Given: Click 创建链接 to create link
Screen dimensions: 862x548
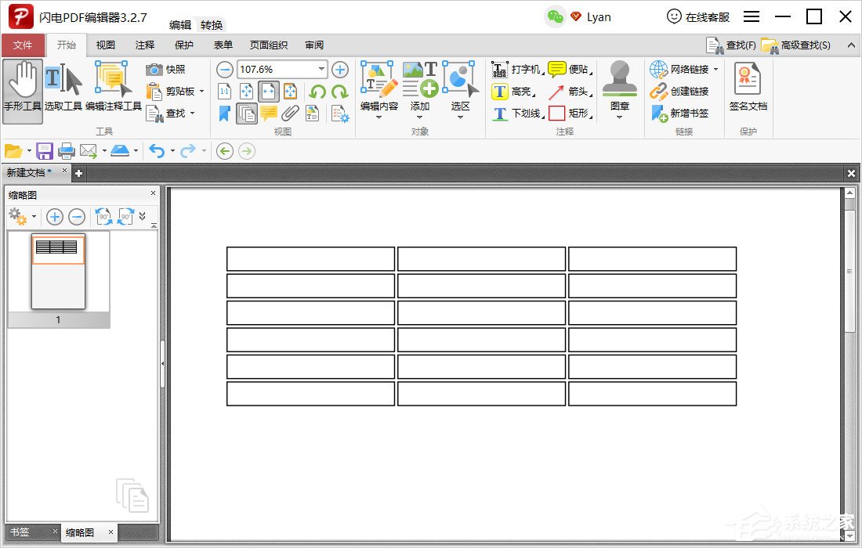Looking at the screenshot, I should tap(679, 91).
